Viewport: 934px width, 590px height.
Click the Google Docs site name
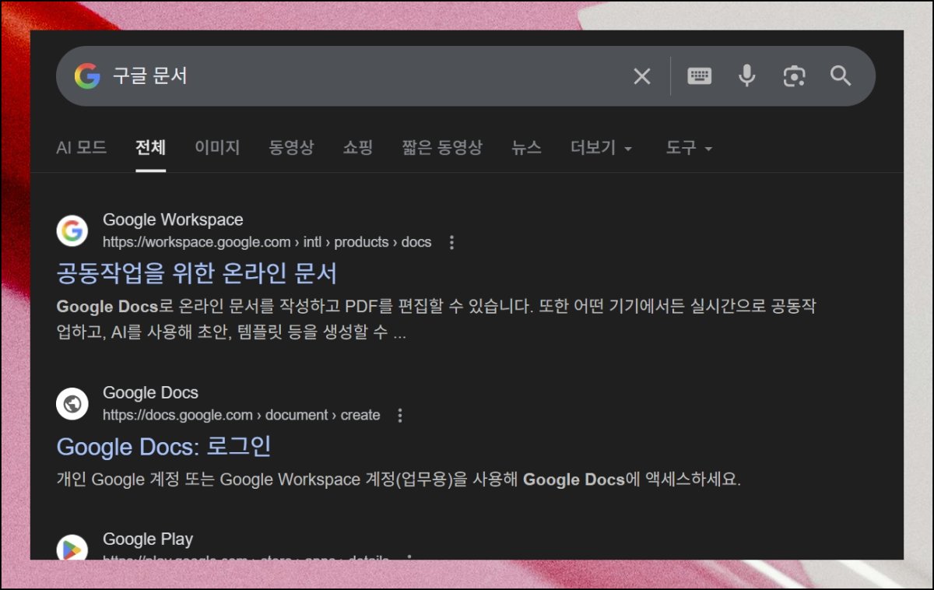click(150, 392)
